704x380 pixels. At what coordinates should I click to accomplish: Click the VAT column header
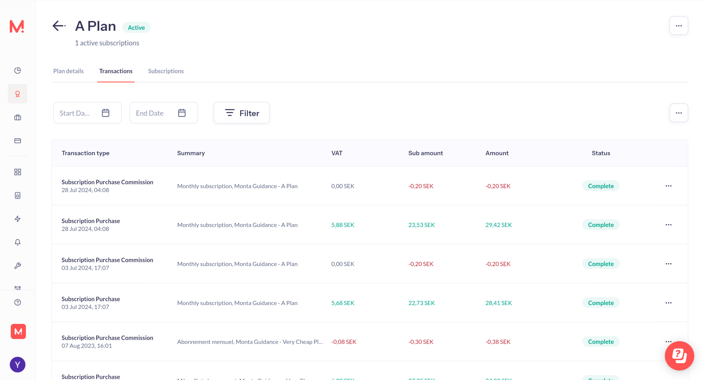337,153
